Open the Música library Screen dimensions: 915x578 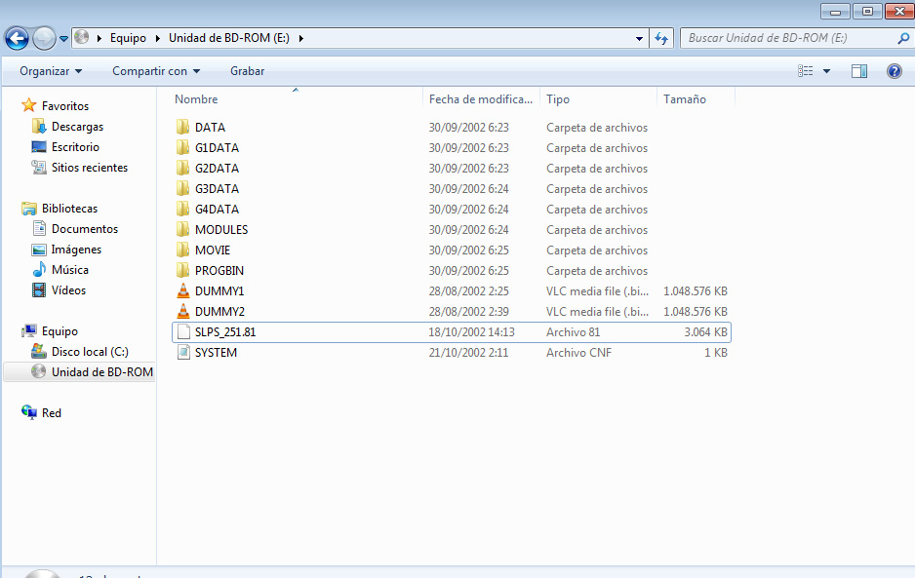70,269
